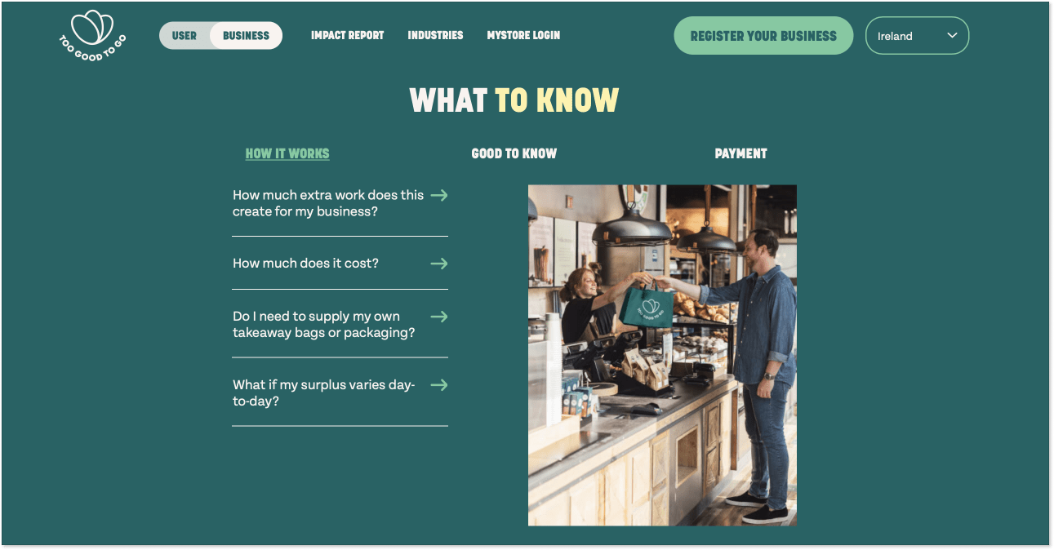Expand 'How much extra work' question
The height and width of the screenshot is (550, 1054).
[340, 203]
